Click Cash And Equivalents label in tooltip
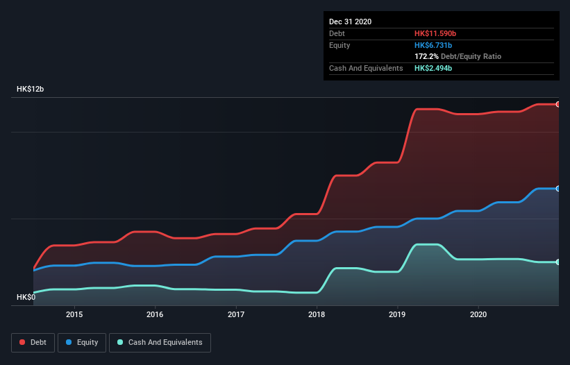The width and height of the screenshot is (570, 365). point(366,68)
